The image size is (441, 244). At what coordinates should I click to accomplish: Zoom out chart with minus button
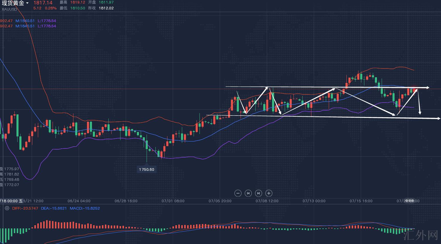pyautogui.click(x=238, y=193)
